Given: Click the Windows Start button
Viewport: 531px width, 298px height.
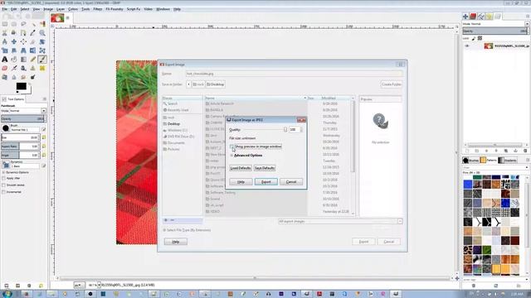Looking at the screenshot, I should [x=7, y=294].
